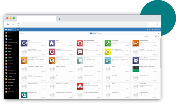
Task: Open the CRM app handshake icon
Action: (24, 43)
